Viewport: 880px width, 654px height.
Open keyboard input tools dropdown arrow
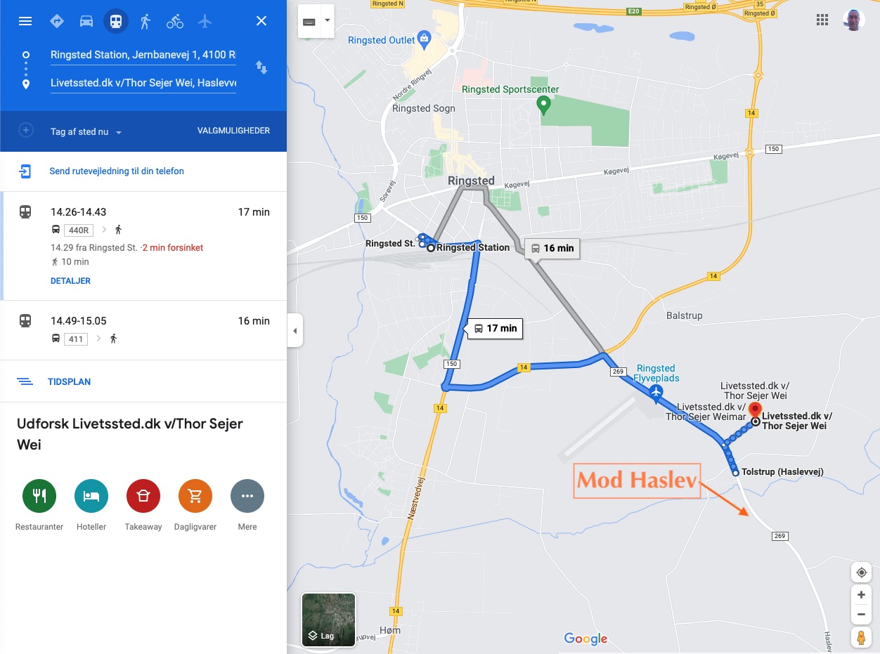coord(327,20)
